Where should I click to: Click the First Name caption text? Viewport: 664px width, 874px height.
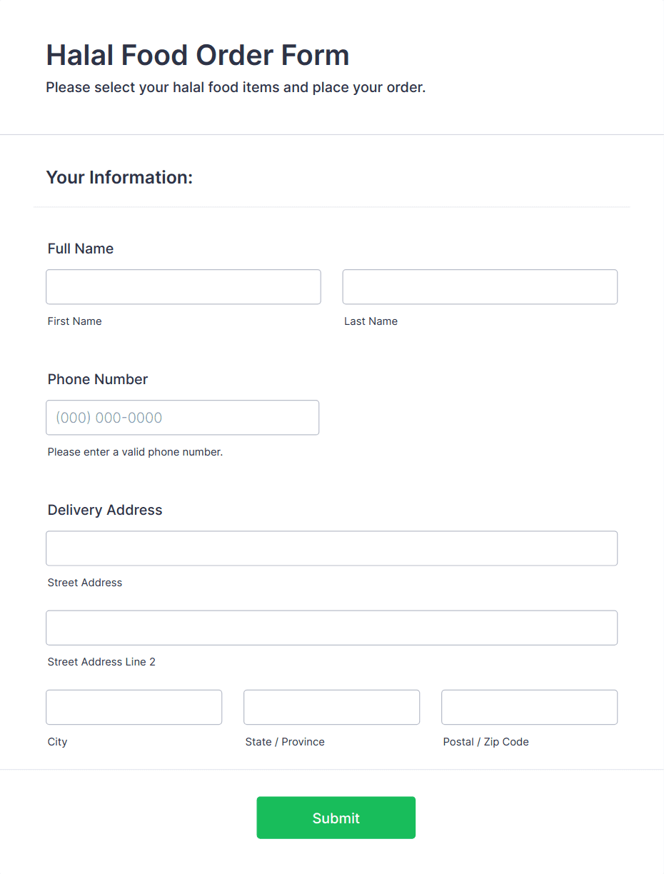pos(74,321)
